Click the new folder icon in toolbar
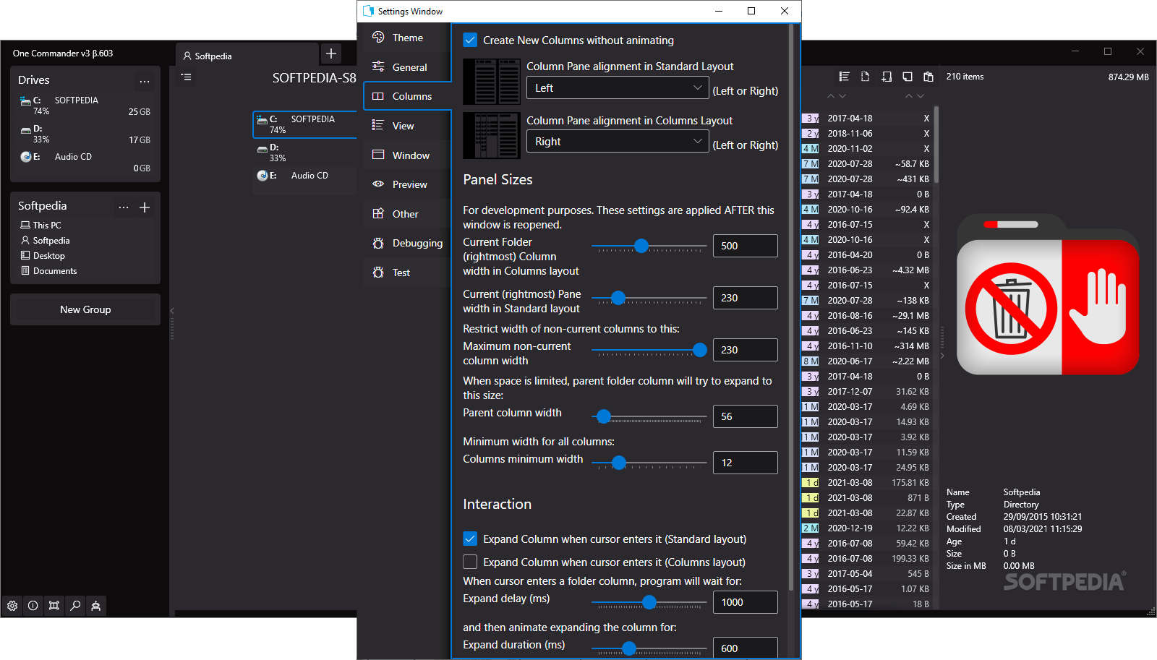The image size is (1157, 660). (887, 77)
